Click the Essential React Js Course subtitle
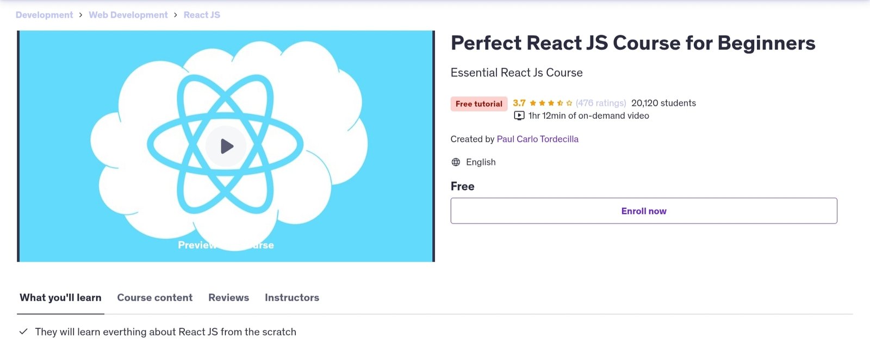Image resolution: width=870 pixels, height=344 pixels. (x=517, y=73)
